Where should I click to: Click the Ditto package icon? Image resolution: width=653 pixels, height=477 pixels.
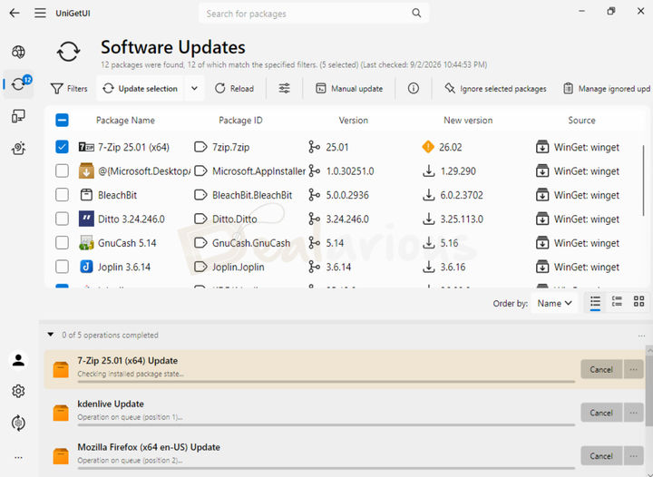pyautogui.click(x=86, y=219)
